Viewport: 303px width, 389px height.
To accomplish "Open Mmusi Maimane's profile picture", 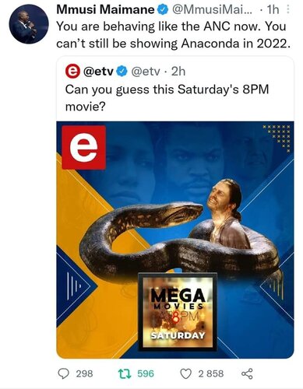I will tap(29, 23).
